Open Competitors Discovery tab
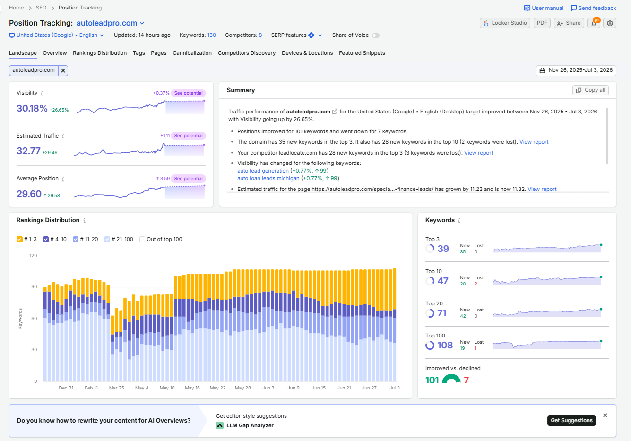Image resolution: width=631 pixels, height=441 pixels. pos(247,53)
